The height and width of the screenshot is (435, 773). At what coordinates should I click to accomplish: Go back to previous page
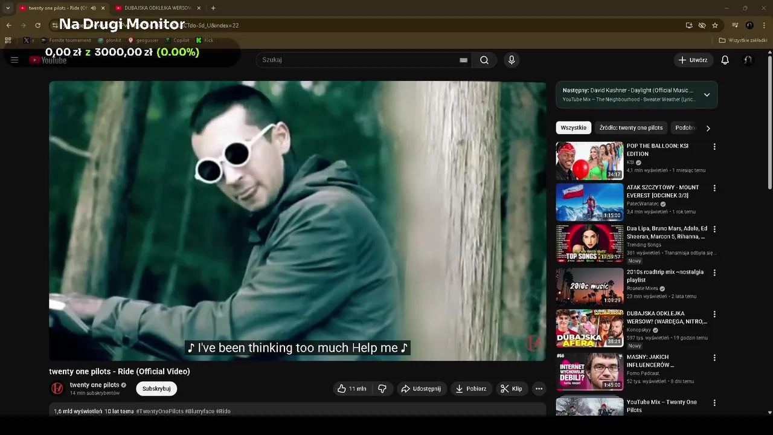pyautogui.click(x=8, y=25)
